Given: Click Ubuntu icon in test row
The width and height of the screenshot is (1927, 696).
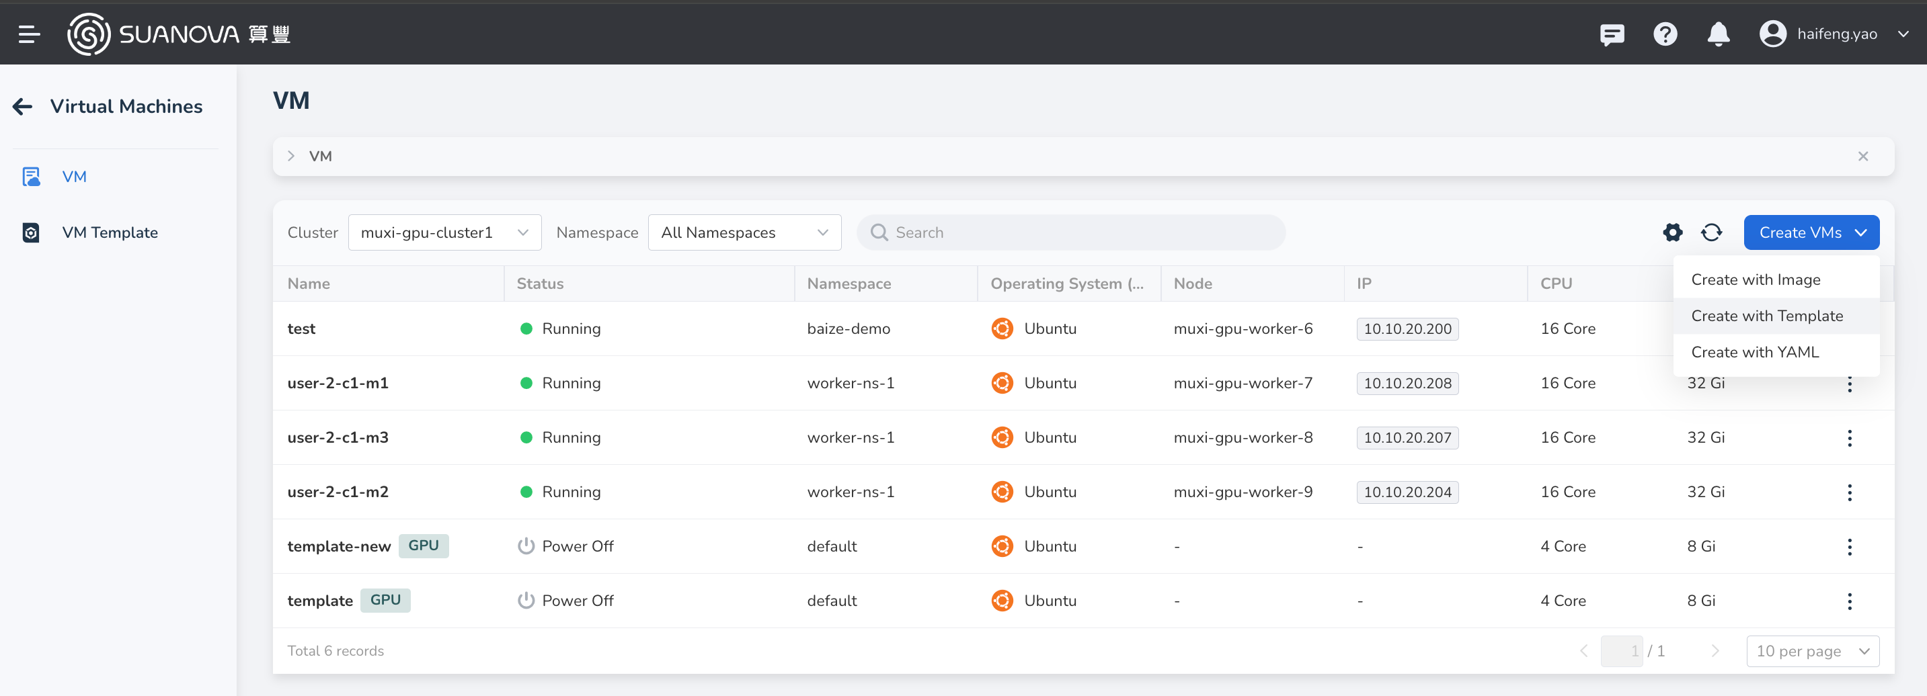Looking at the screenshot, I should [x=1002, y=329].
